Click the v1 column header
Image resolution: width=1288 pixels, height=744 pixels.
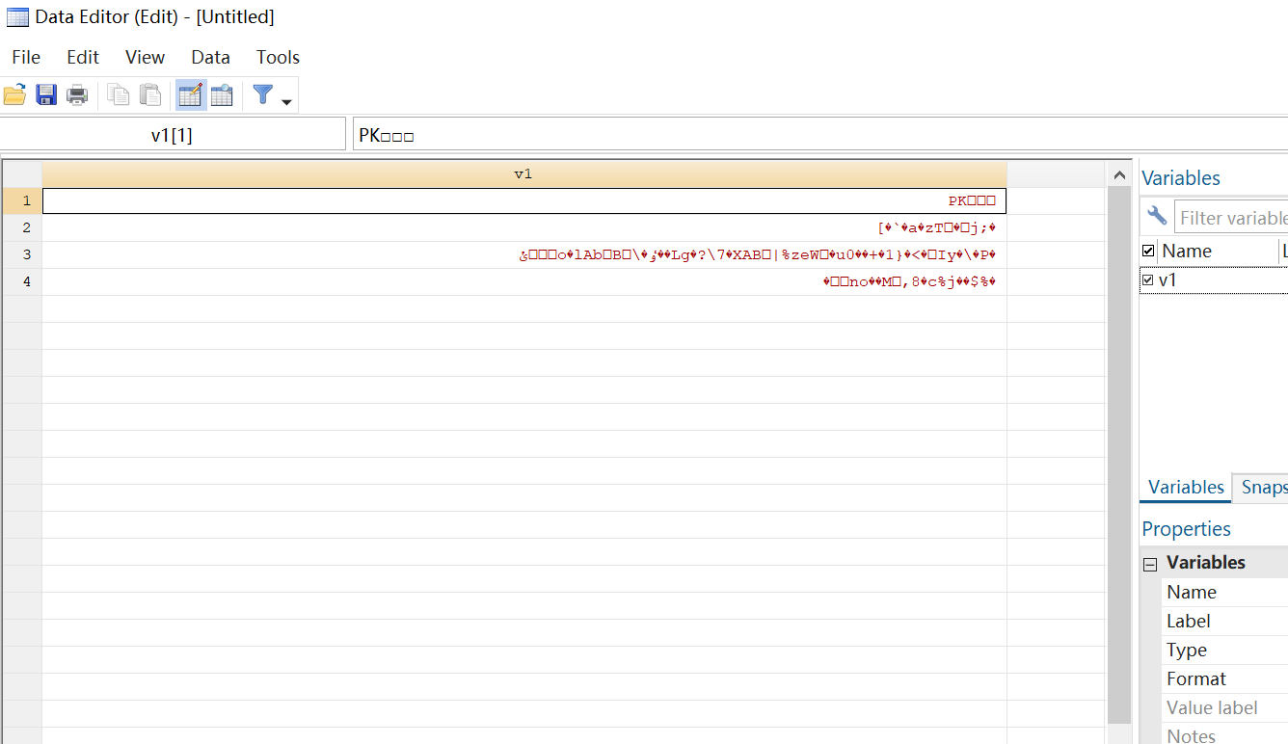tap(523, 174)
